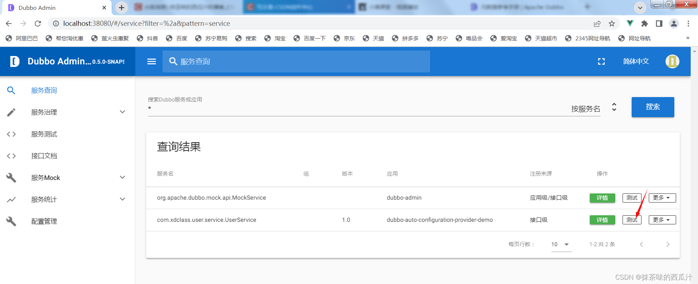Expand the 服务统计 submenu chevron
This screenshot has width=698, height=284.
coord(122,199)
